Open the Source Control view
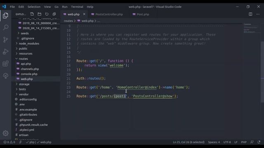The height and width of the screenshot is (148, 264). pyautogui.click(x=5, y=39)
